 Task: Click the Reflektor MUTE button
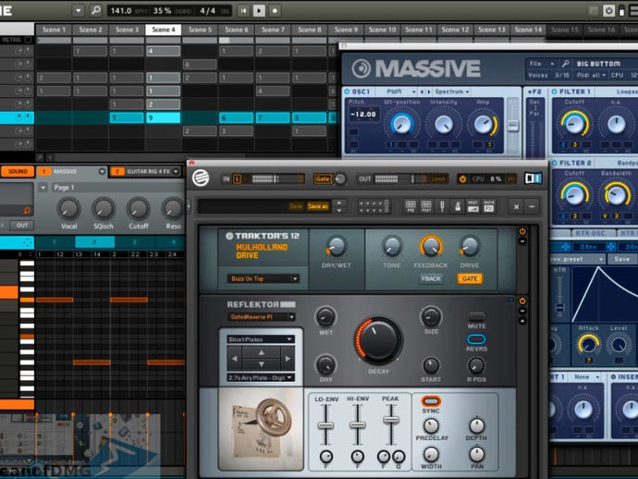pyautogui.click(x=476, y=316)
